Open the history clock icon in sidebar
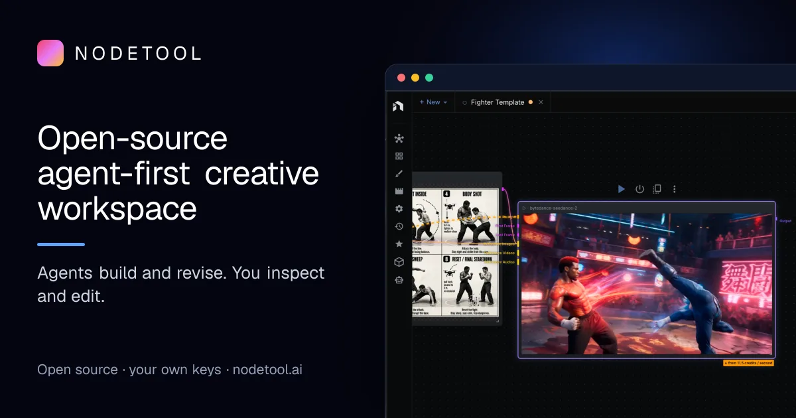 click(399, 226)
